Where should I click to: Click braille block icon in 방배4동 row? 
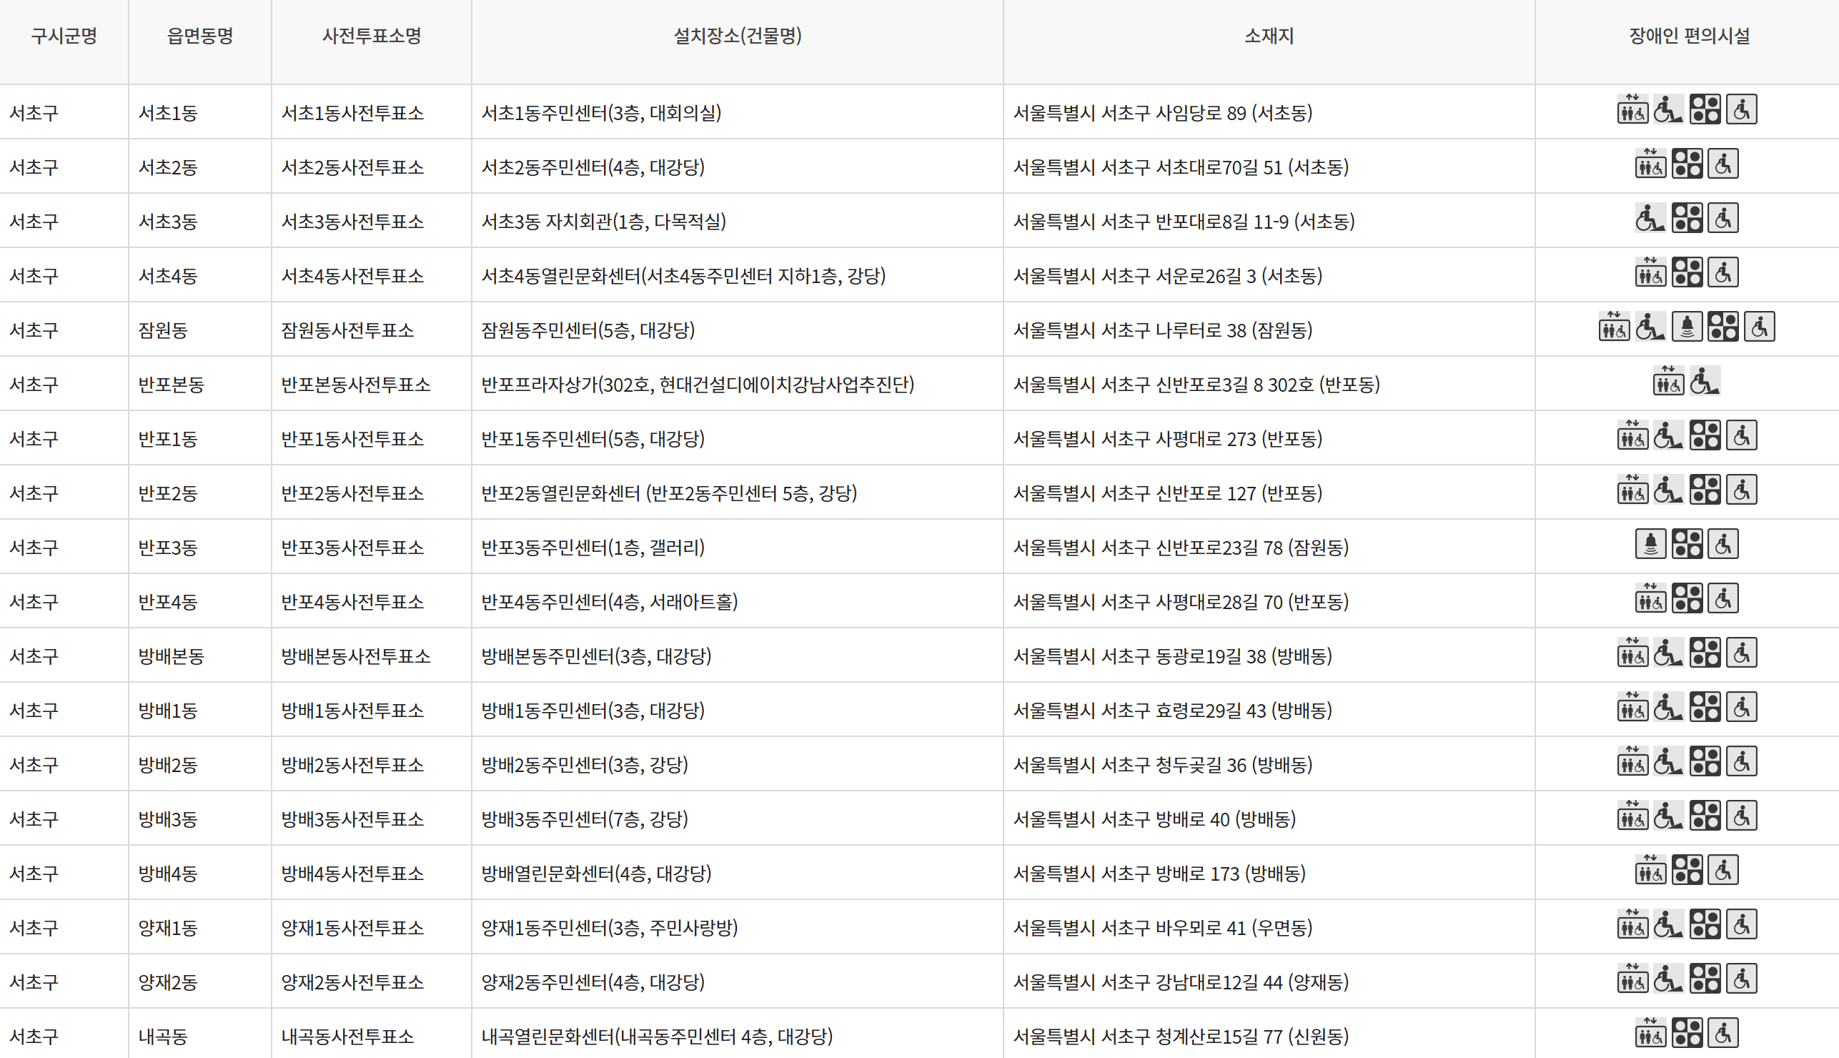1687,871
